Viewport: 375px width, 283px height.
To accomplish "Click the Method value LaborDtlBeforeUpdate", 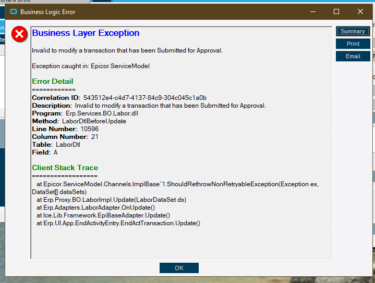I will coord(94,121).
